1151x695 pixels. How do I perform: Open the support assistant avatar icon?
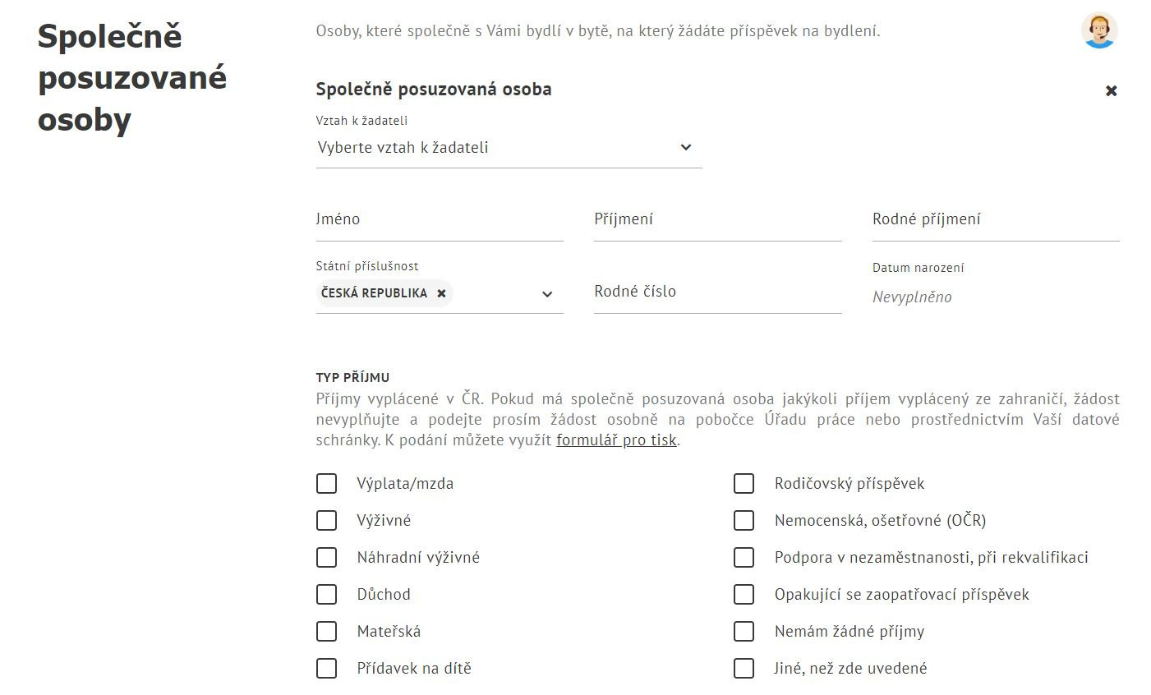pyautogui.click(x=1098, y=31)
